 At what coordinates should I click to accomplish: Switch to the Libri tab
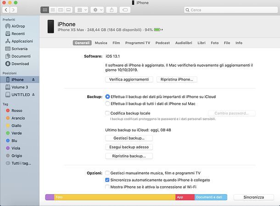point(202,43)
